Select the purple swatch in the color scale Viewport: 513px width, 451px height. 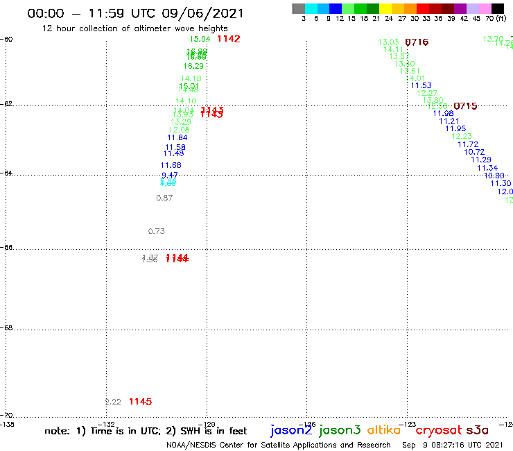pos(460,8)
